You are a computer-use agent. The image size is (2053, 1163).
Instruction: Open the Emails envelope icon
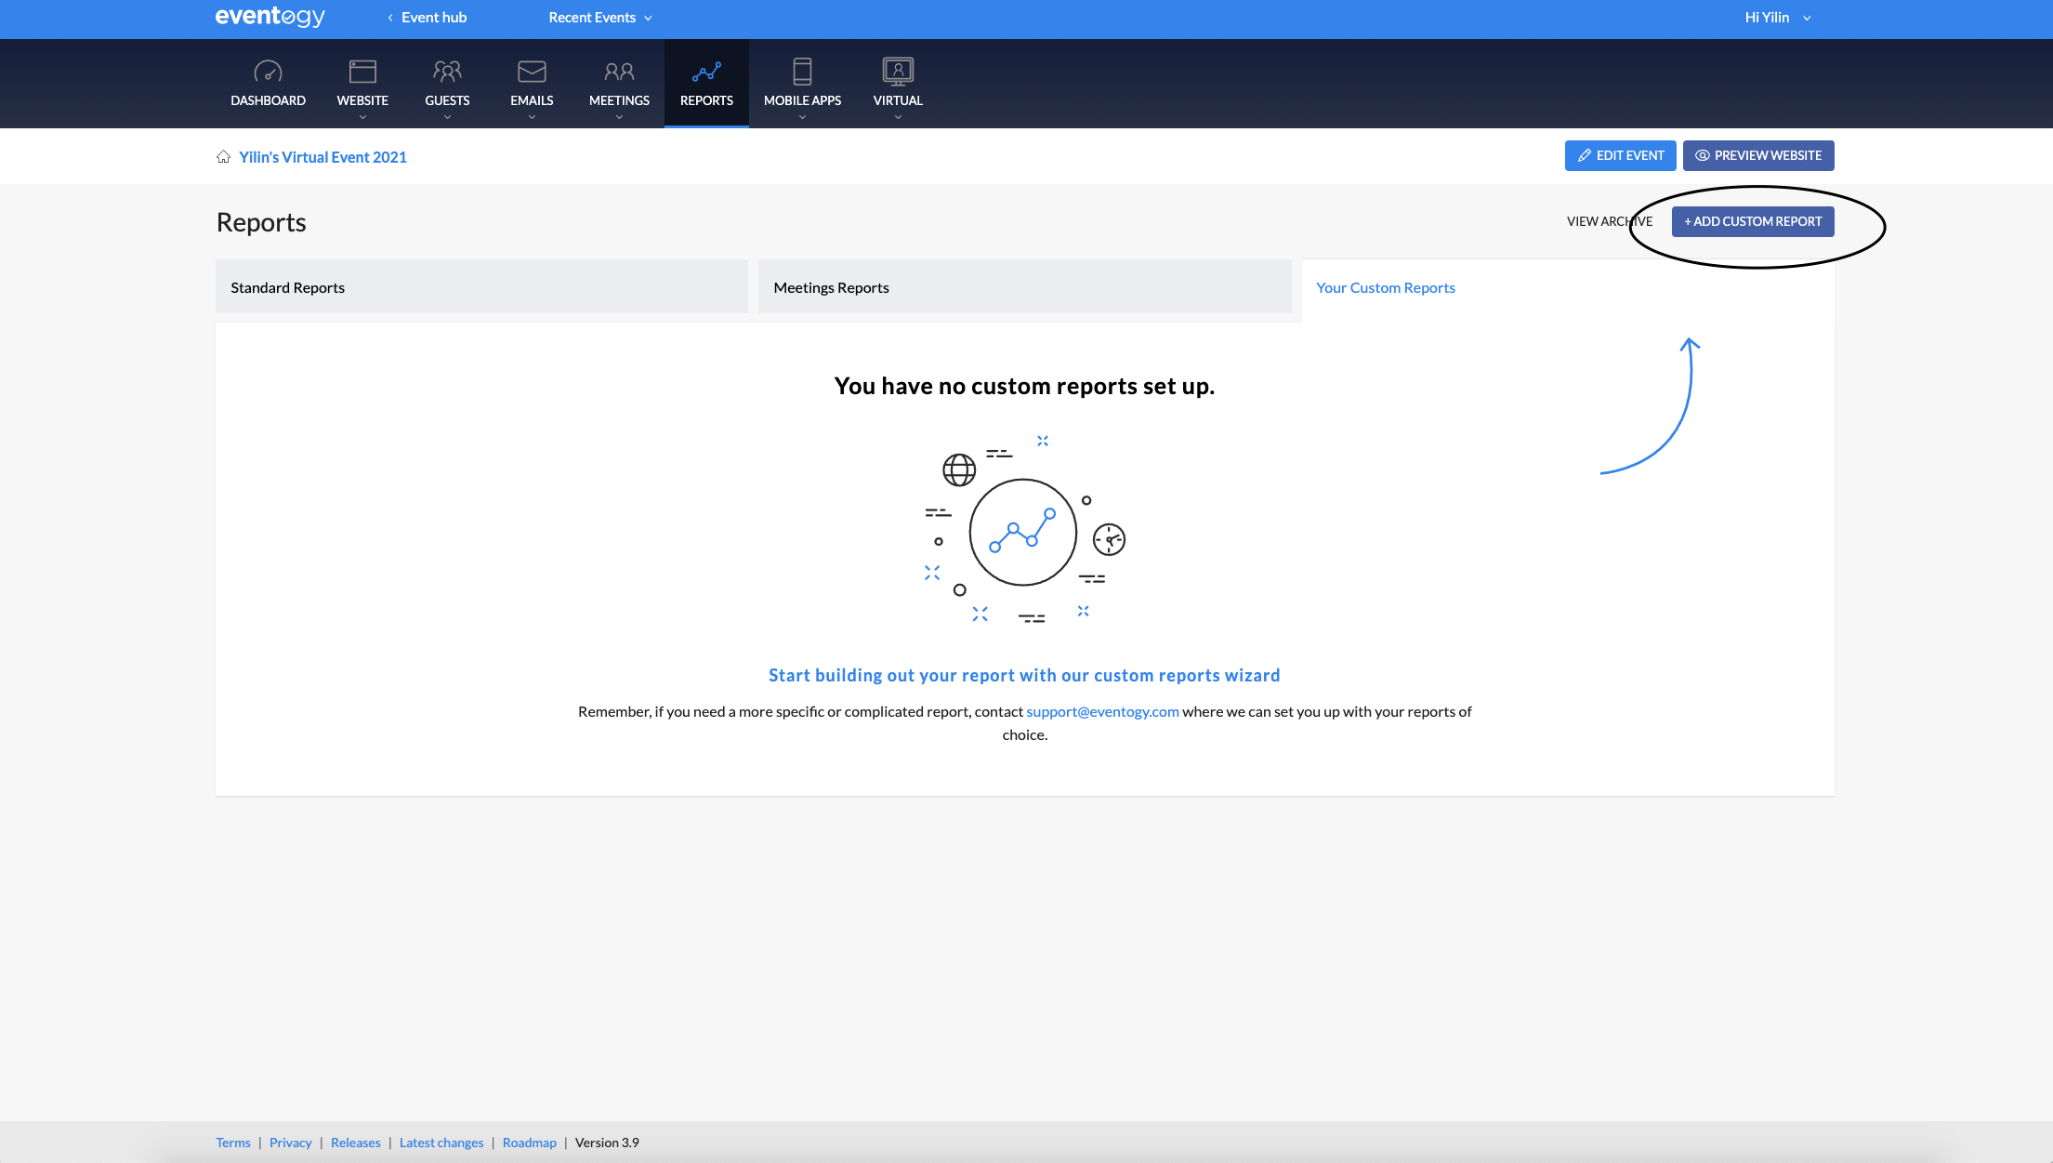(532, 72)
